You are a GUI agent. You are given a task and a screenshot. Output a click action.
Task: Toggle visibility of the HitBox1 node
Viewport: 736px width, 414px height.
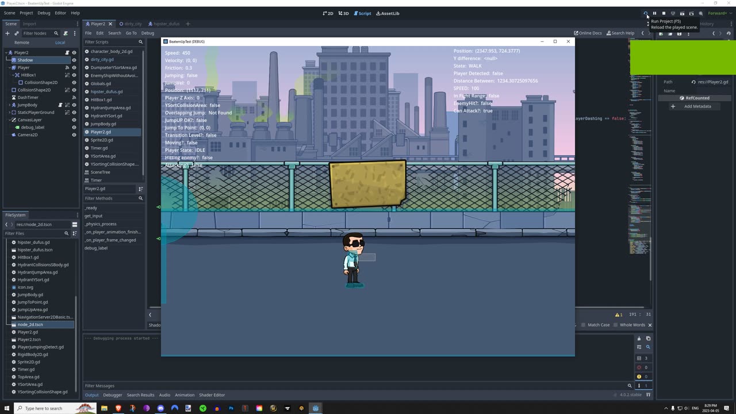point(74,75)
